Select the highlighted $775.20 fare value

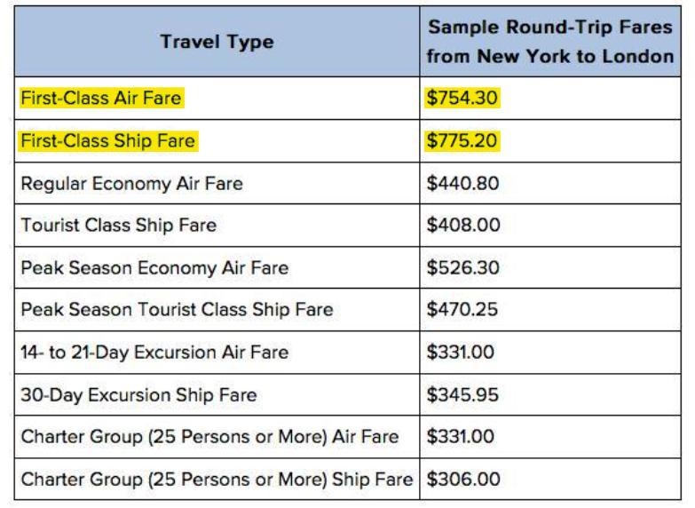462,140
